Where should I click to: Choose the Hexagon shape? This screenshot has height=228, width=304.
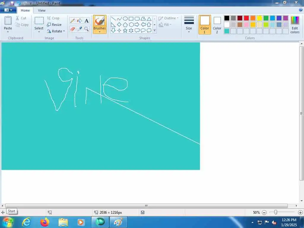[131, 25]
